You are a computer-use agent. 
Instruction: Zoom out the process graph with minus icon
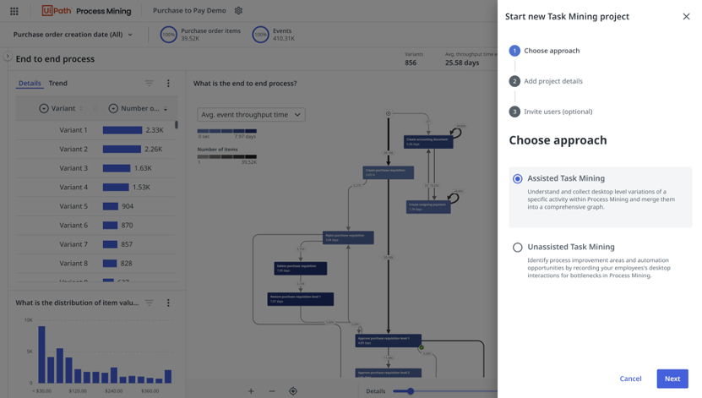(x=272, y=391)
